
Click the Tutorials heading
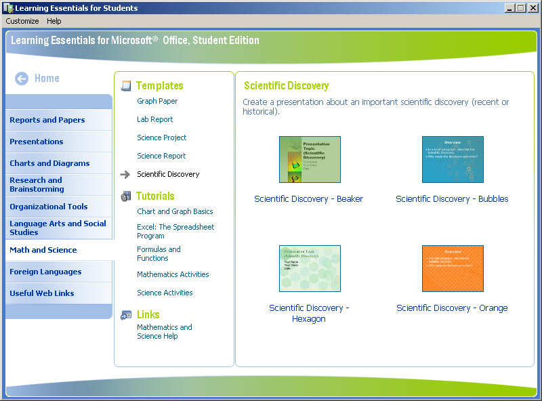tap(155, 196)
